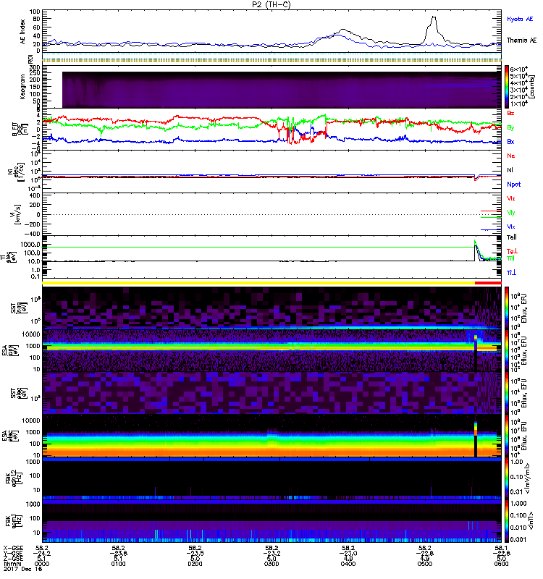Click the yellow segment of the status bar
The width and height of the screenshot is (543, 579).
(258, 283)
